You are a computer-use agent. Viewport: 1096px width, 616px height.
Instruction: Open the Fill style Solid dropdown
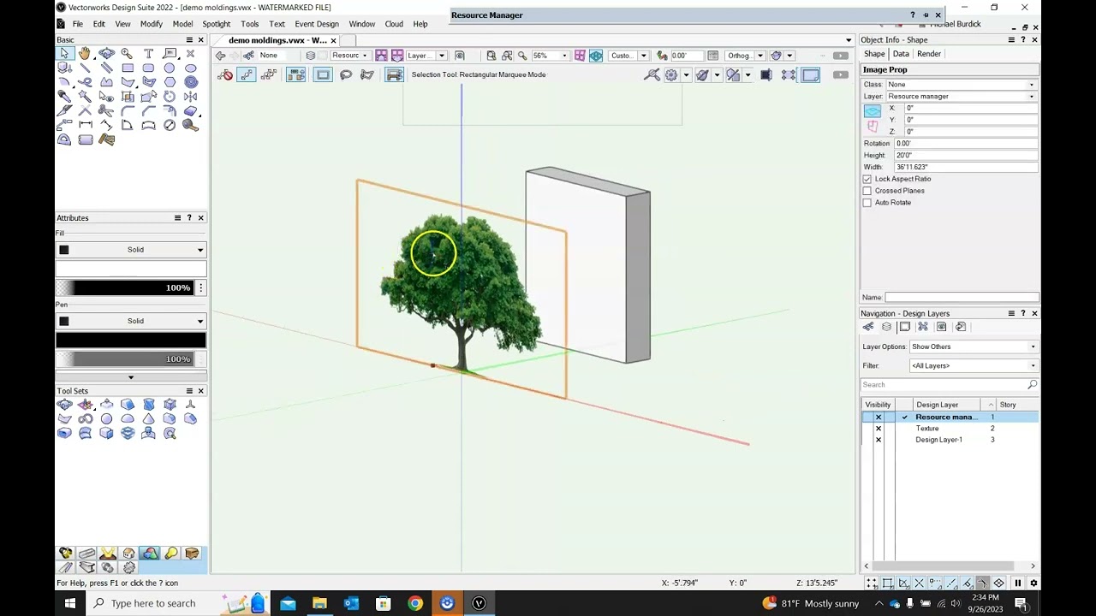click(x=131, y=250)
